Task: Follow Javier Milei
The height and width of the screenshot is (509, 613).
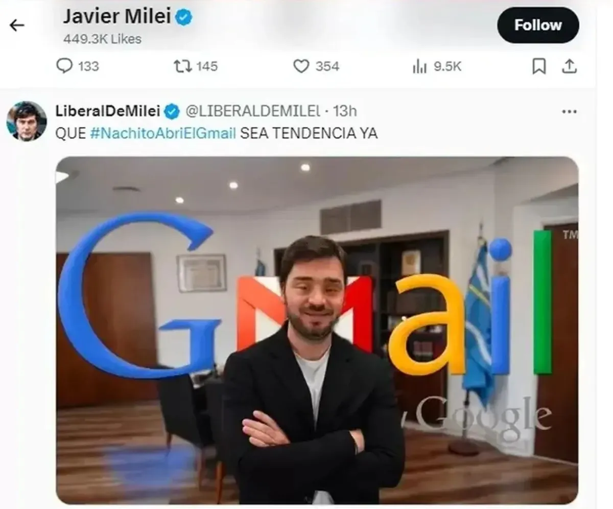Action: pyautogui.click(x=538, y=25)
